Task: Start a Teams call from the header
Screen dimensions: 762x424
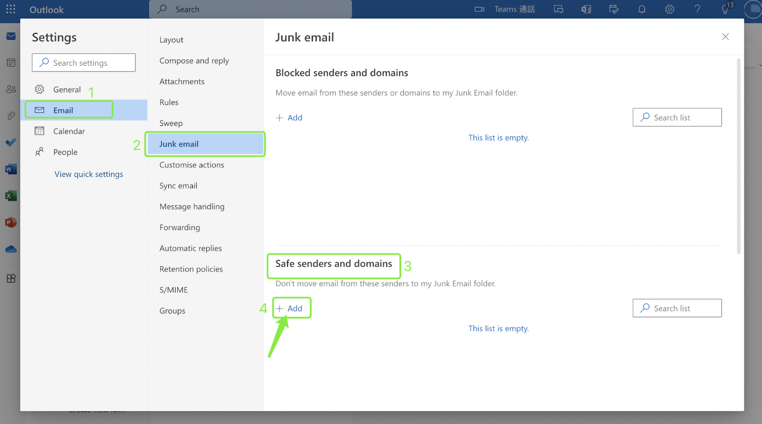Action: (x=505, y=9)
